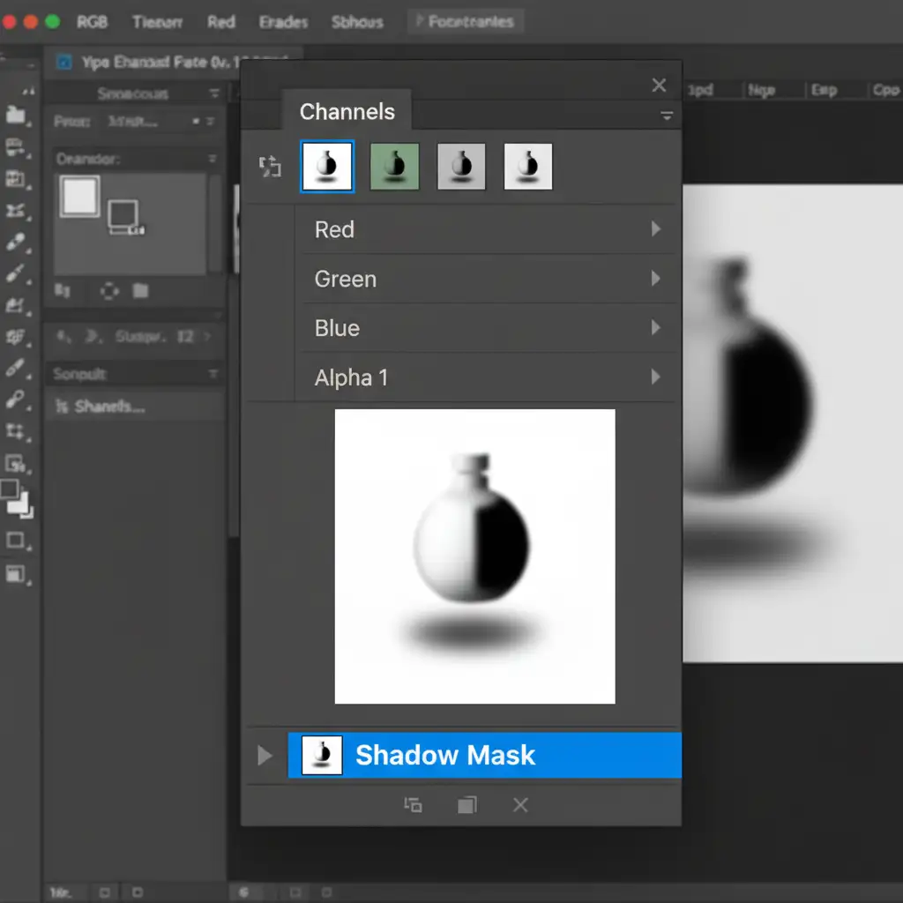Expand the Red channel arrow

[655, 229]
